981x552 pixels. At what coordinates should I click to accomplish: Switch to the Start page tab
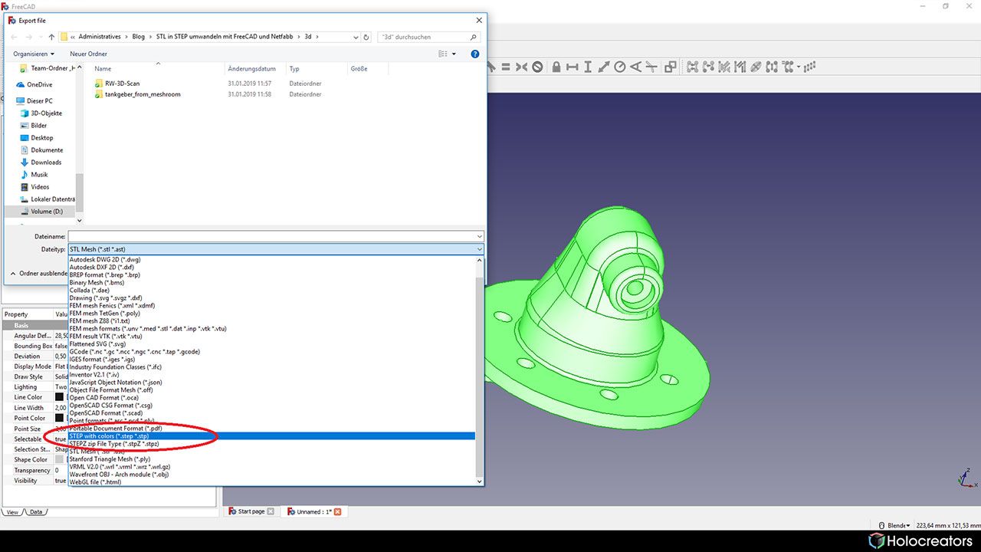(x=251, y=511)
